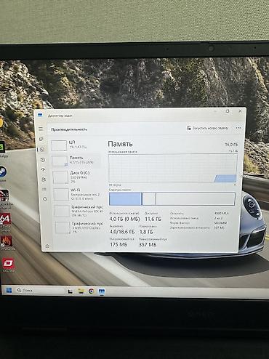Open the Steam desktop shortcut

[3, 172]
